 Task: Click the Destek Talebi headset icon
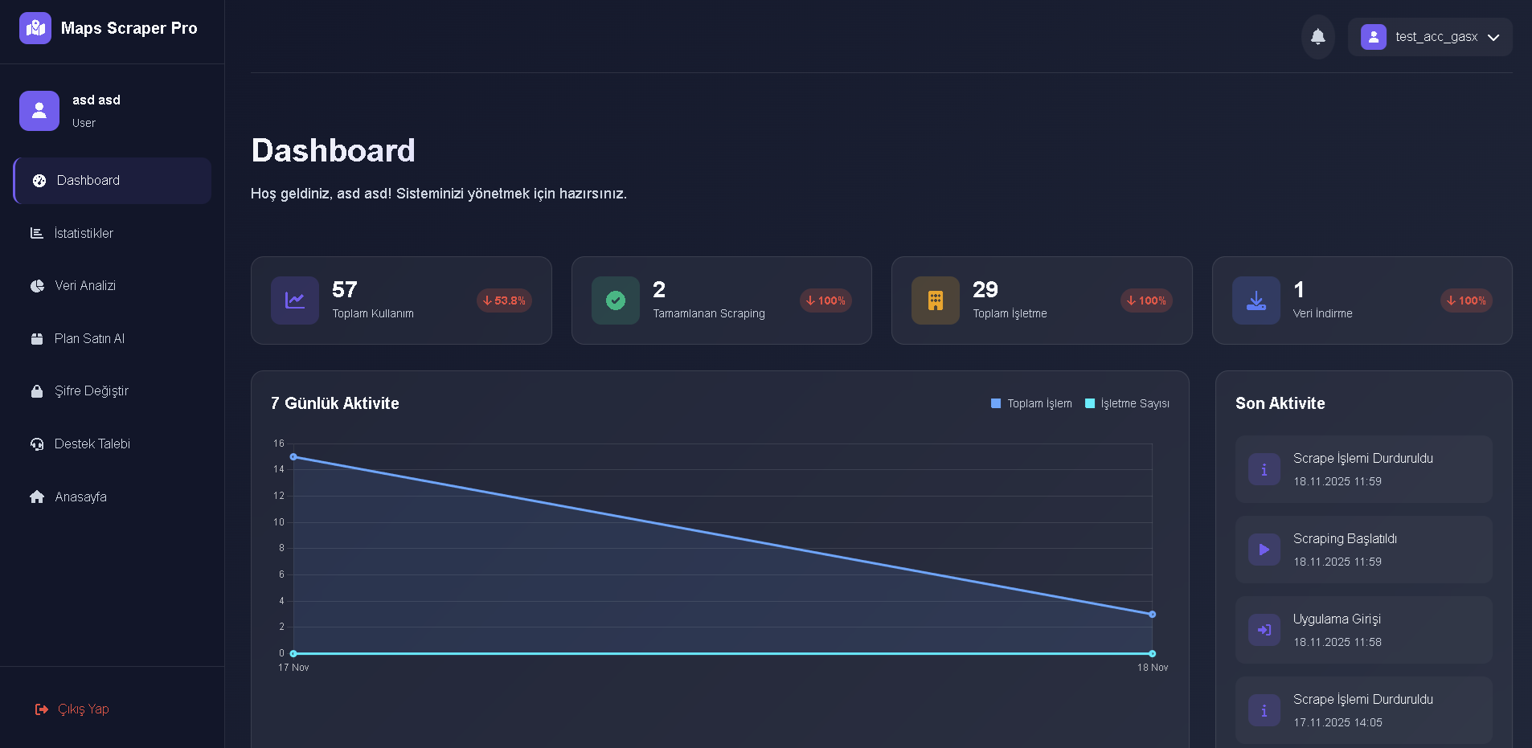tap(37, 443)
